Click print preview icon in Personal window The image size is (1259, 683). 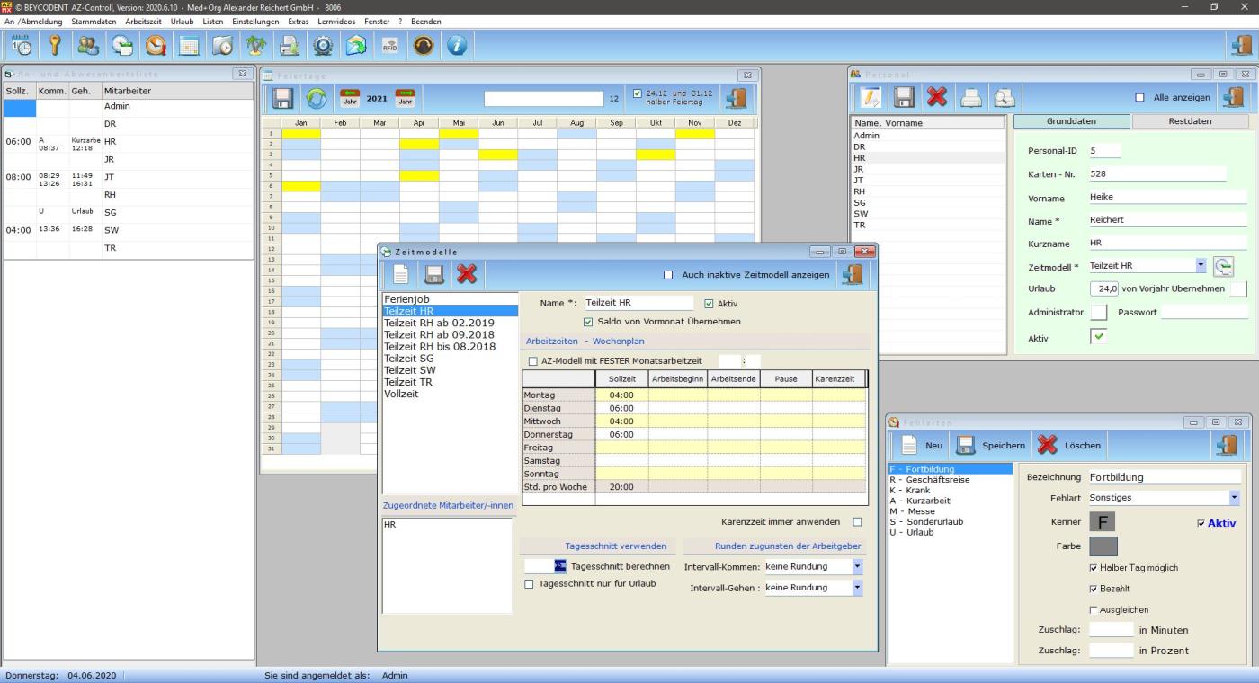click(1004, 98)
